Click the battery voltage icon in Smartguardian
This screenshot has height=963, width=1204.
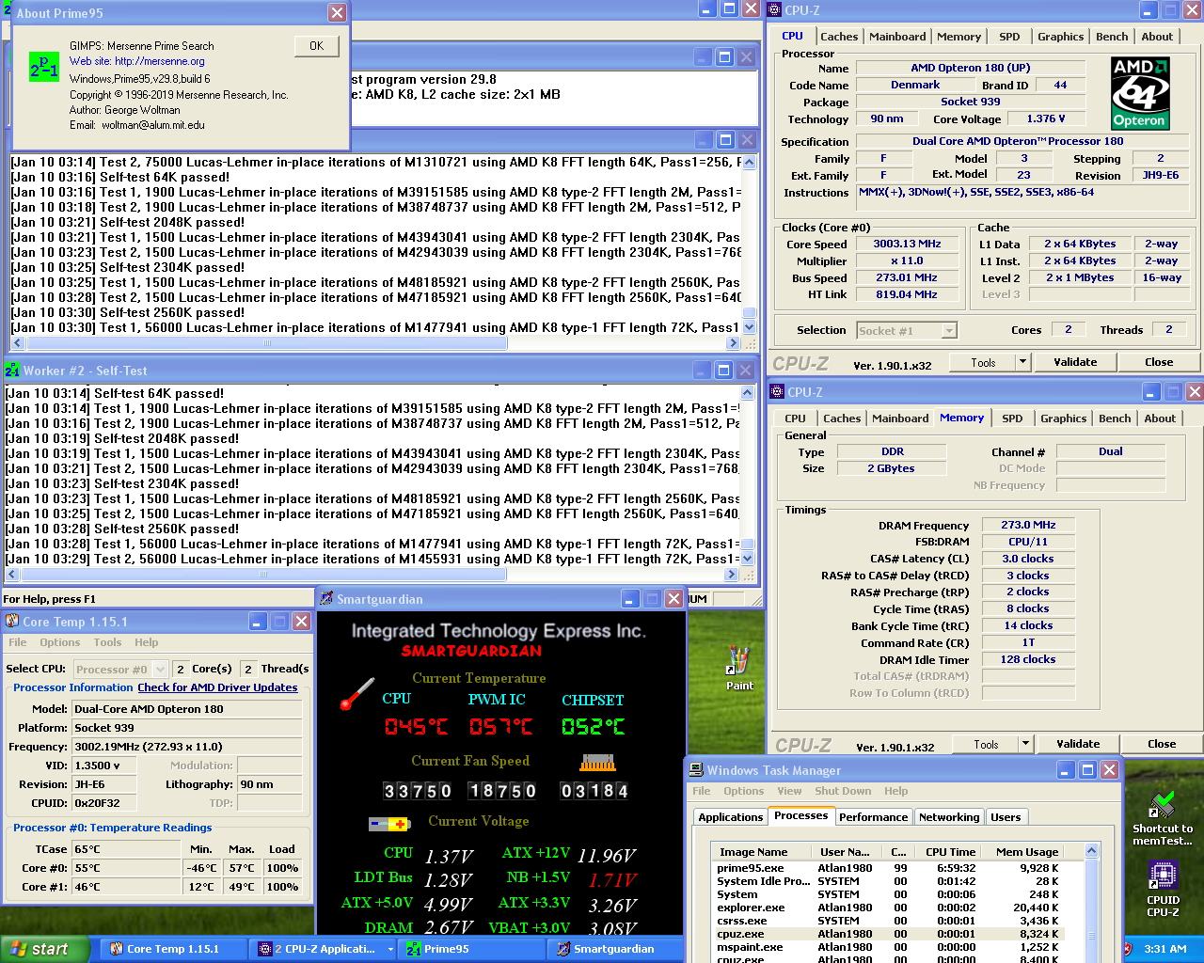388,824
